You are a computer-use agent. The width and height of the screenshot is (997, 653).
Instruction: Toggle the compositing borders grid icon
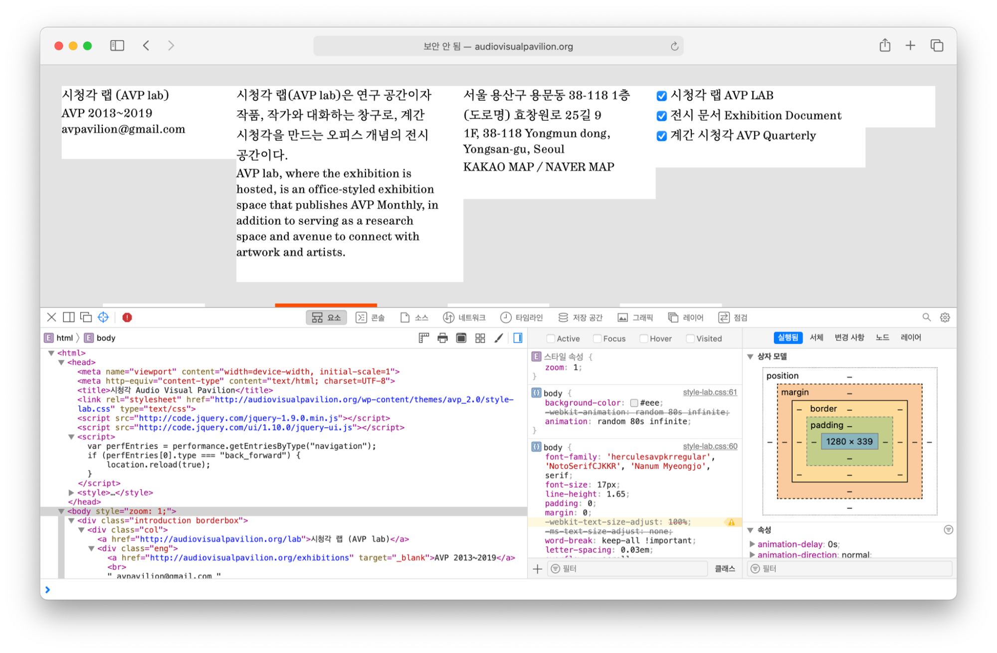tap(480, 338)
